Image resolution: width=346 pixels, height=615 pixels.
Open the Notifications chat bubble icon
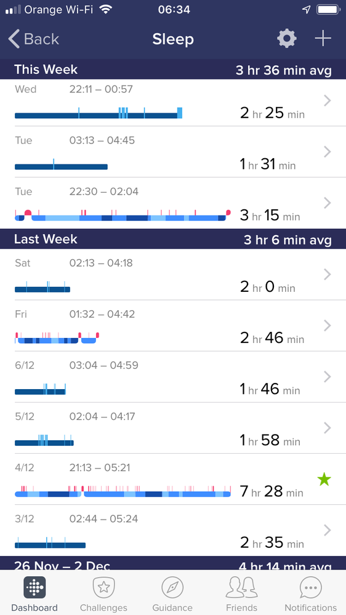tap(311, 587)
